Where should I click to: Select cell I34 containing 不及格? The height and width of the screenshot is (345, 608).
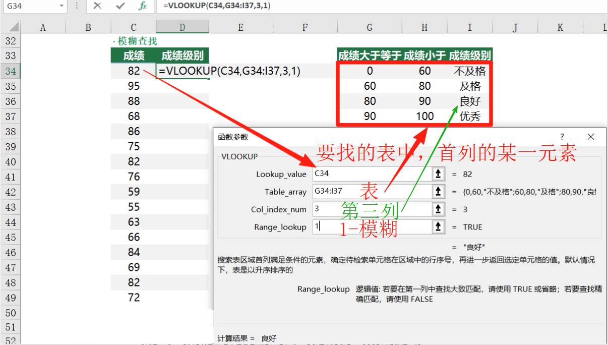470,71
